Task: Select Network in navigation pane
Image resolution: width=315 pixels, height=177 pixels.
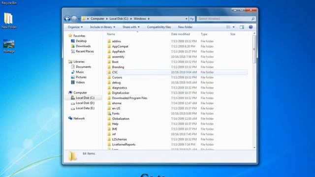Action: pyautogui.click(x=79, y=118)
